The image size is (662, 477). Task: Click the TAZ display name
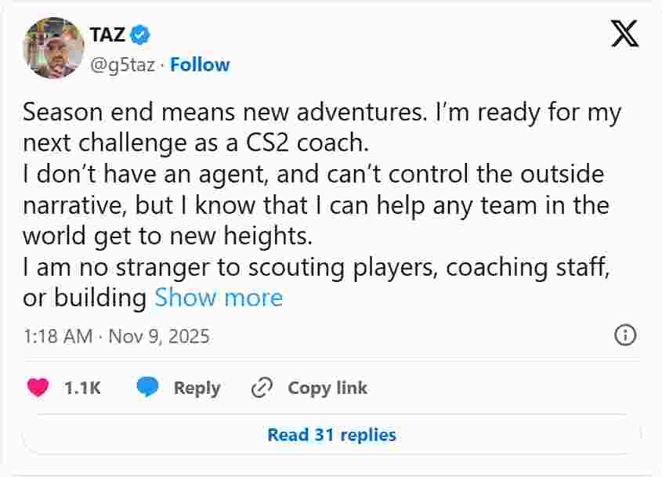pos(108,34)
